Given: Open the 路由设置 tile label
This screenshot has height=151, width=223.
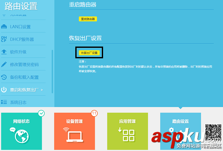Looking at the screenshot, I should click(x=181, y=121).
